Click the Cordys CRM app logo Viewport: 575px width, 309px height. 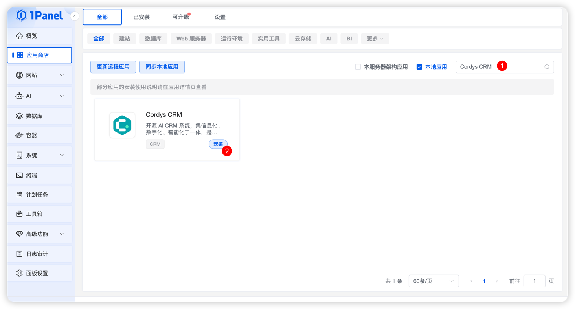coord(122,125)
